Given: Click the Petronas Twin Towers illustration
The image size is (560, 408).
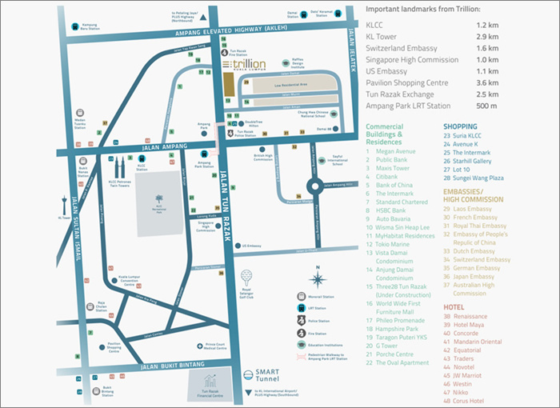Looking at the screenshot, I should click(x=120, y=167).
